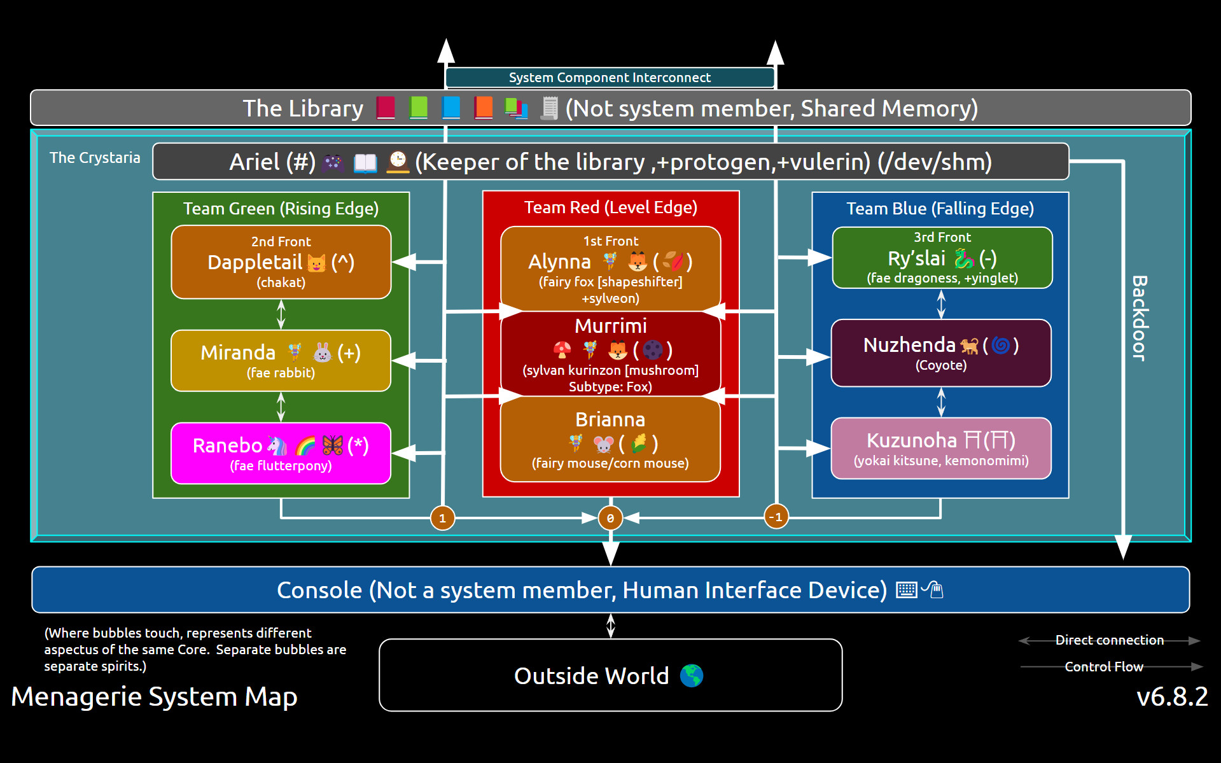Viewport: 1221px width, 763px height.
Task: Click the orange node labeled 0
Action: pos(610,518)
